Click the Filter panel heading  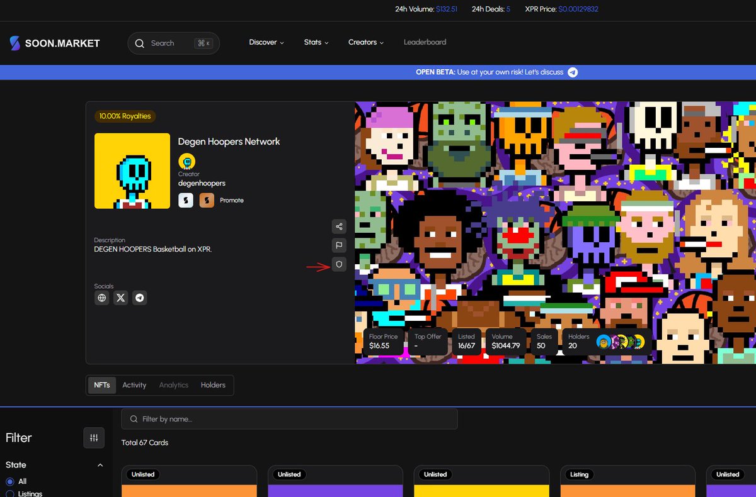point(19,438)
